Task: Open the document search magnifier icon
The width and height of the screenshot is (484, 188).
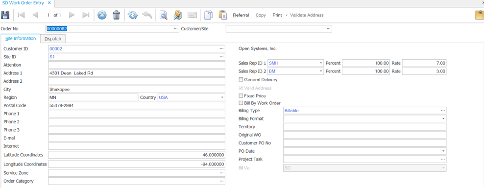Action: (163, 15)
